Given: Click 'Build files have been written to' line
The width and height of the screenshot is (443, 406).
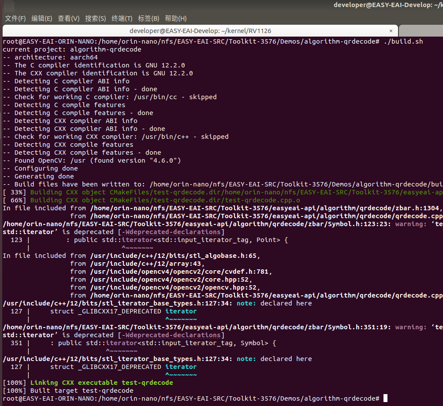Looking at the screenshot, I should pyautogui.click(x=223, y=184).
